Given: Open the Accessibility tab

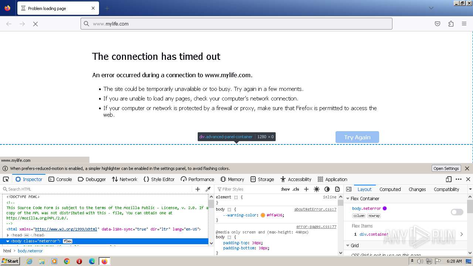Looking at the screenshot, I should [296, 179].
